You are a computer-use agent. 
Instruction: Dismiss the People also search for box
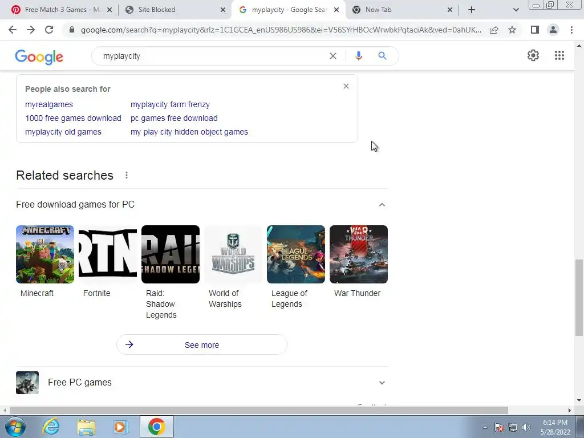click(346, 87)
